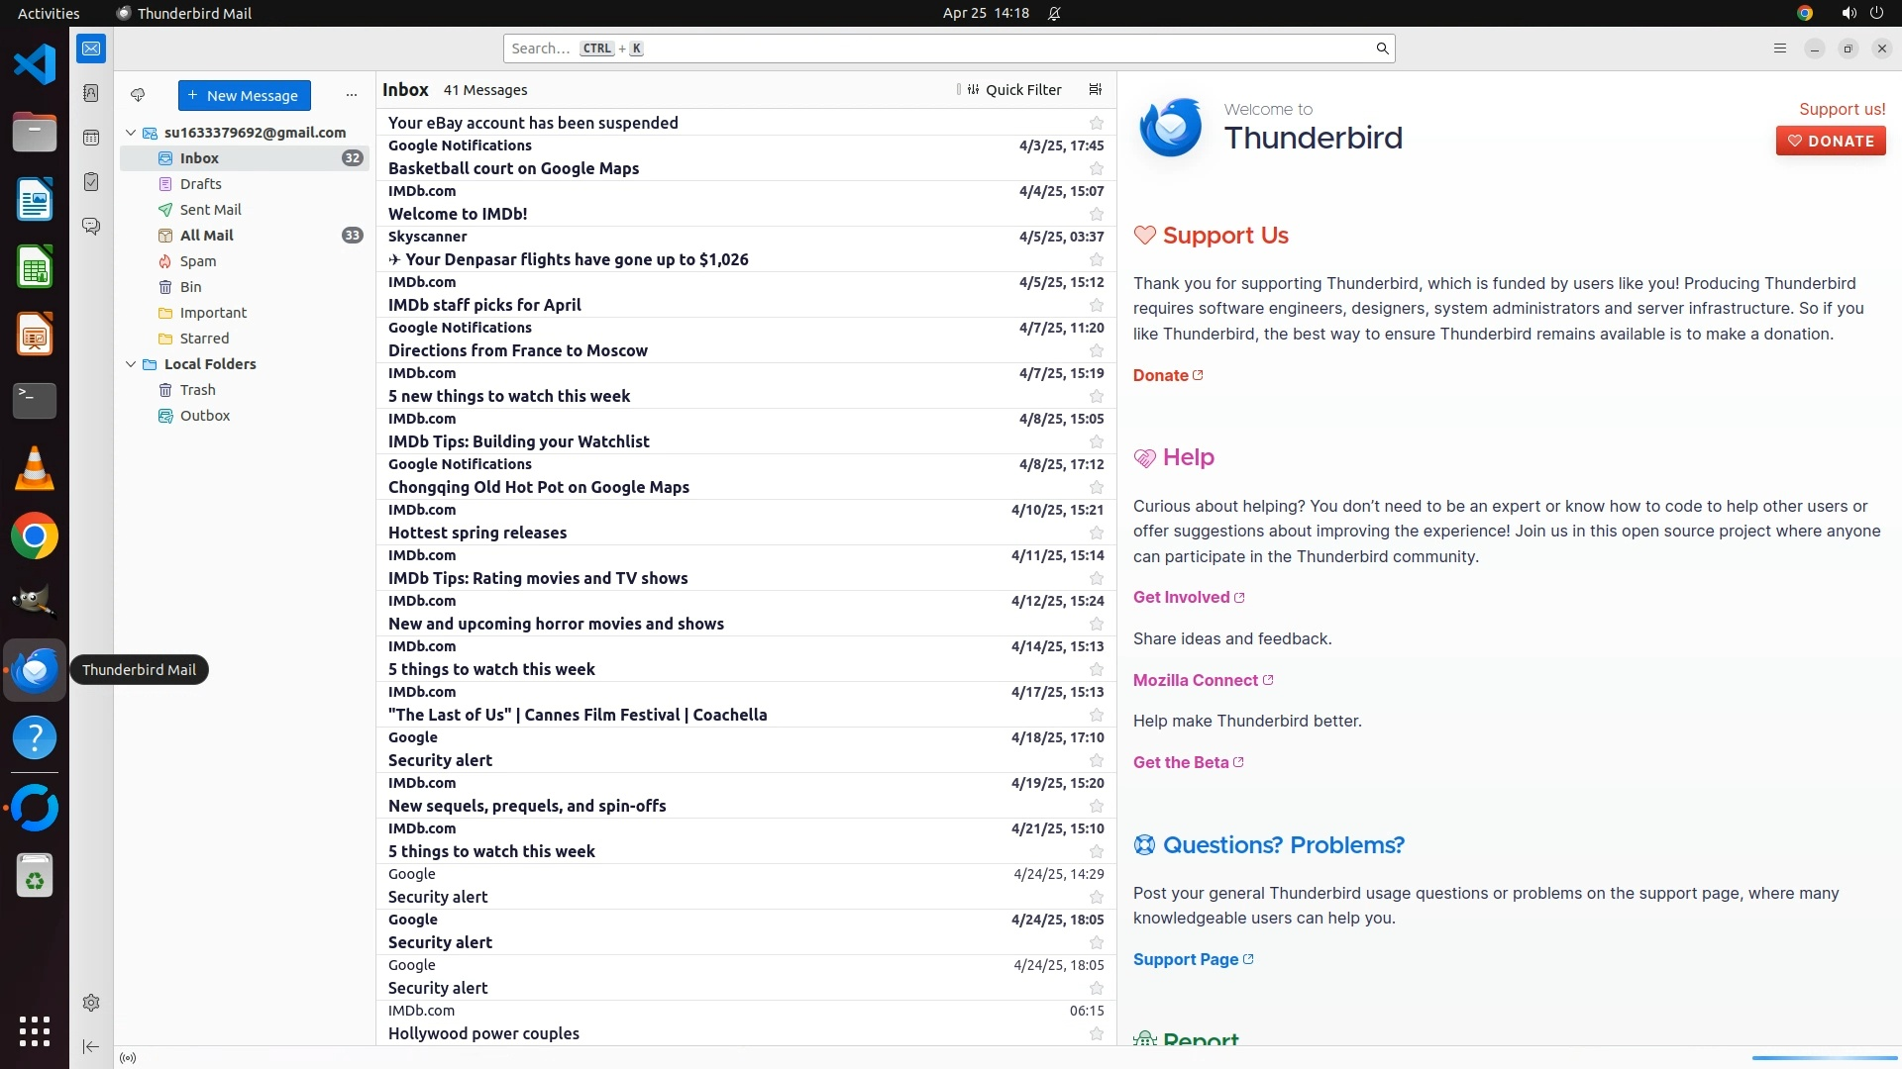
Task: Open folder pane options ellipsis menu
Action: [351, 95]
